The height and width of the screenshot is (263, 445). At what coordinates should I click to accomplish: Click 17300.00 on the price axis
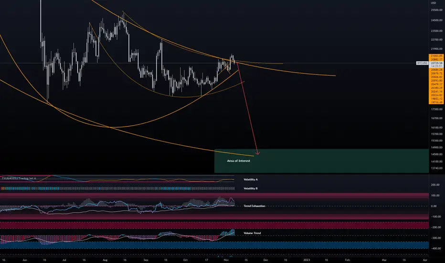(436, 109)
